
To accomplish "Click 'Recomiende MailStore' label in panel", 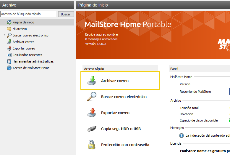I will tap(195, 92).
